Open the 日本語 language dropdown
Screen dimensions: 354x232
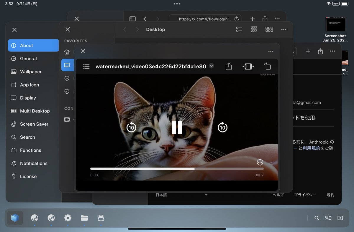(x=182, y=195)
